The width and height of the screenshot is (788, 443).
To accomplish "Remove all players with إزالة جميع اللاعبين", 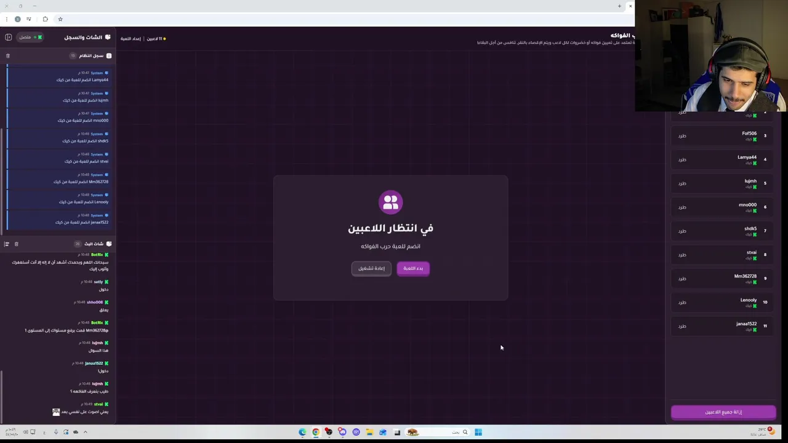I will pos(723,412).
